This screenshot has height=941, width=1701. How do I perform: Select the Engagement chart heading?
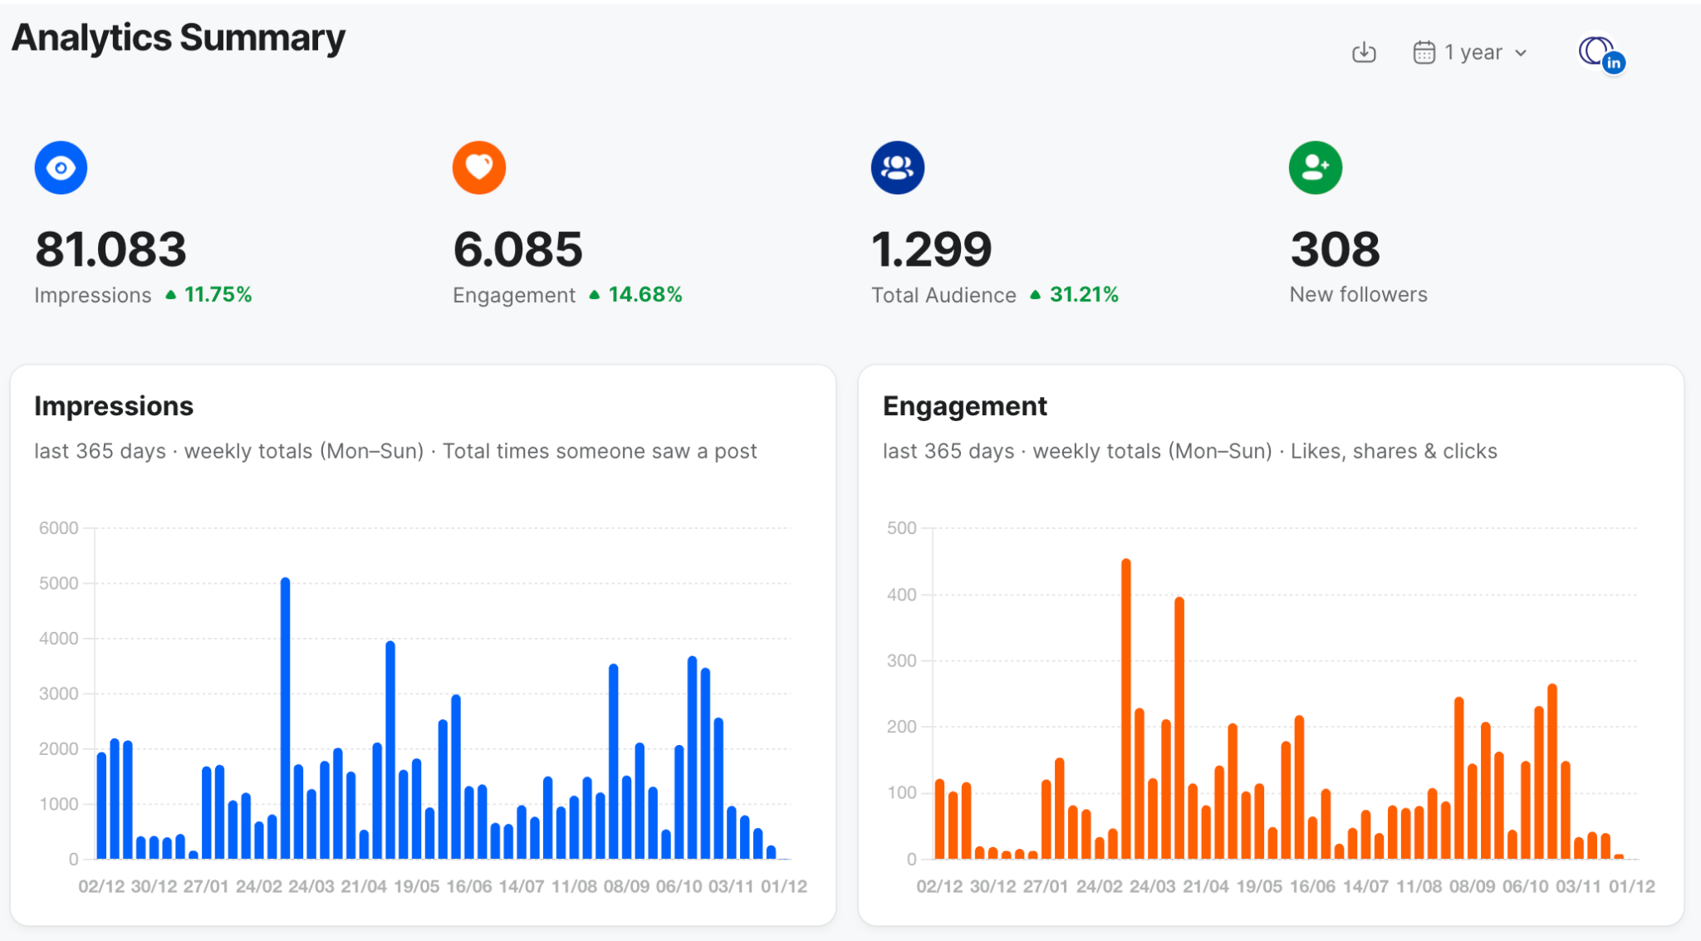(964, 406)
